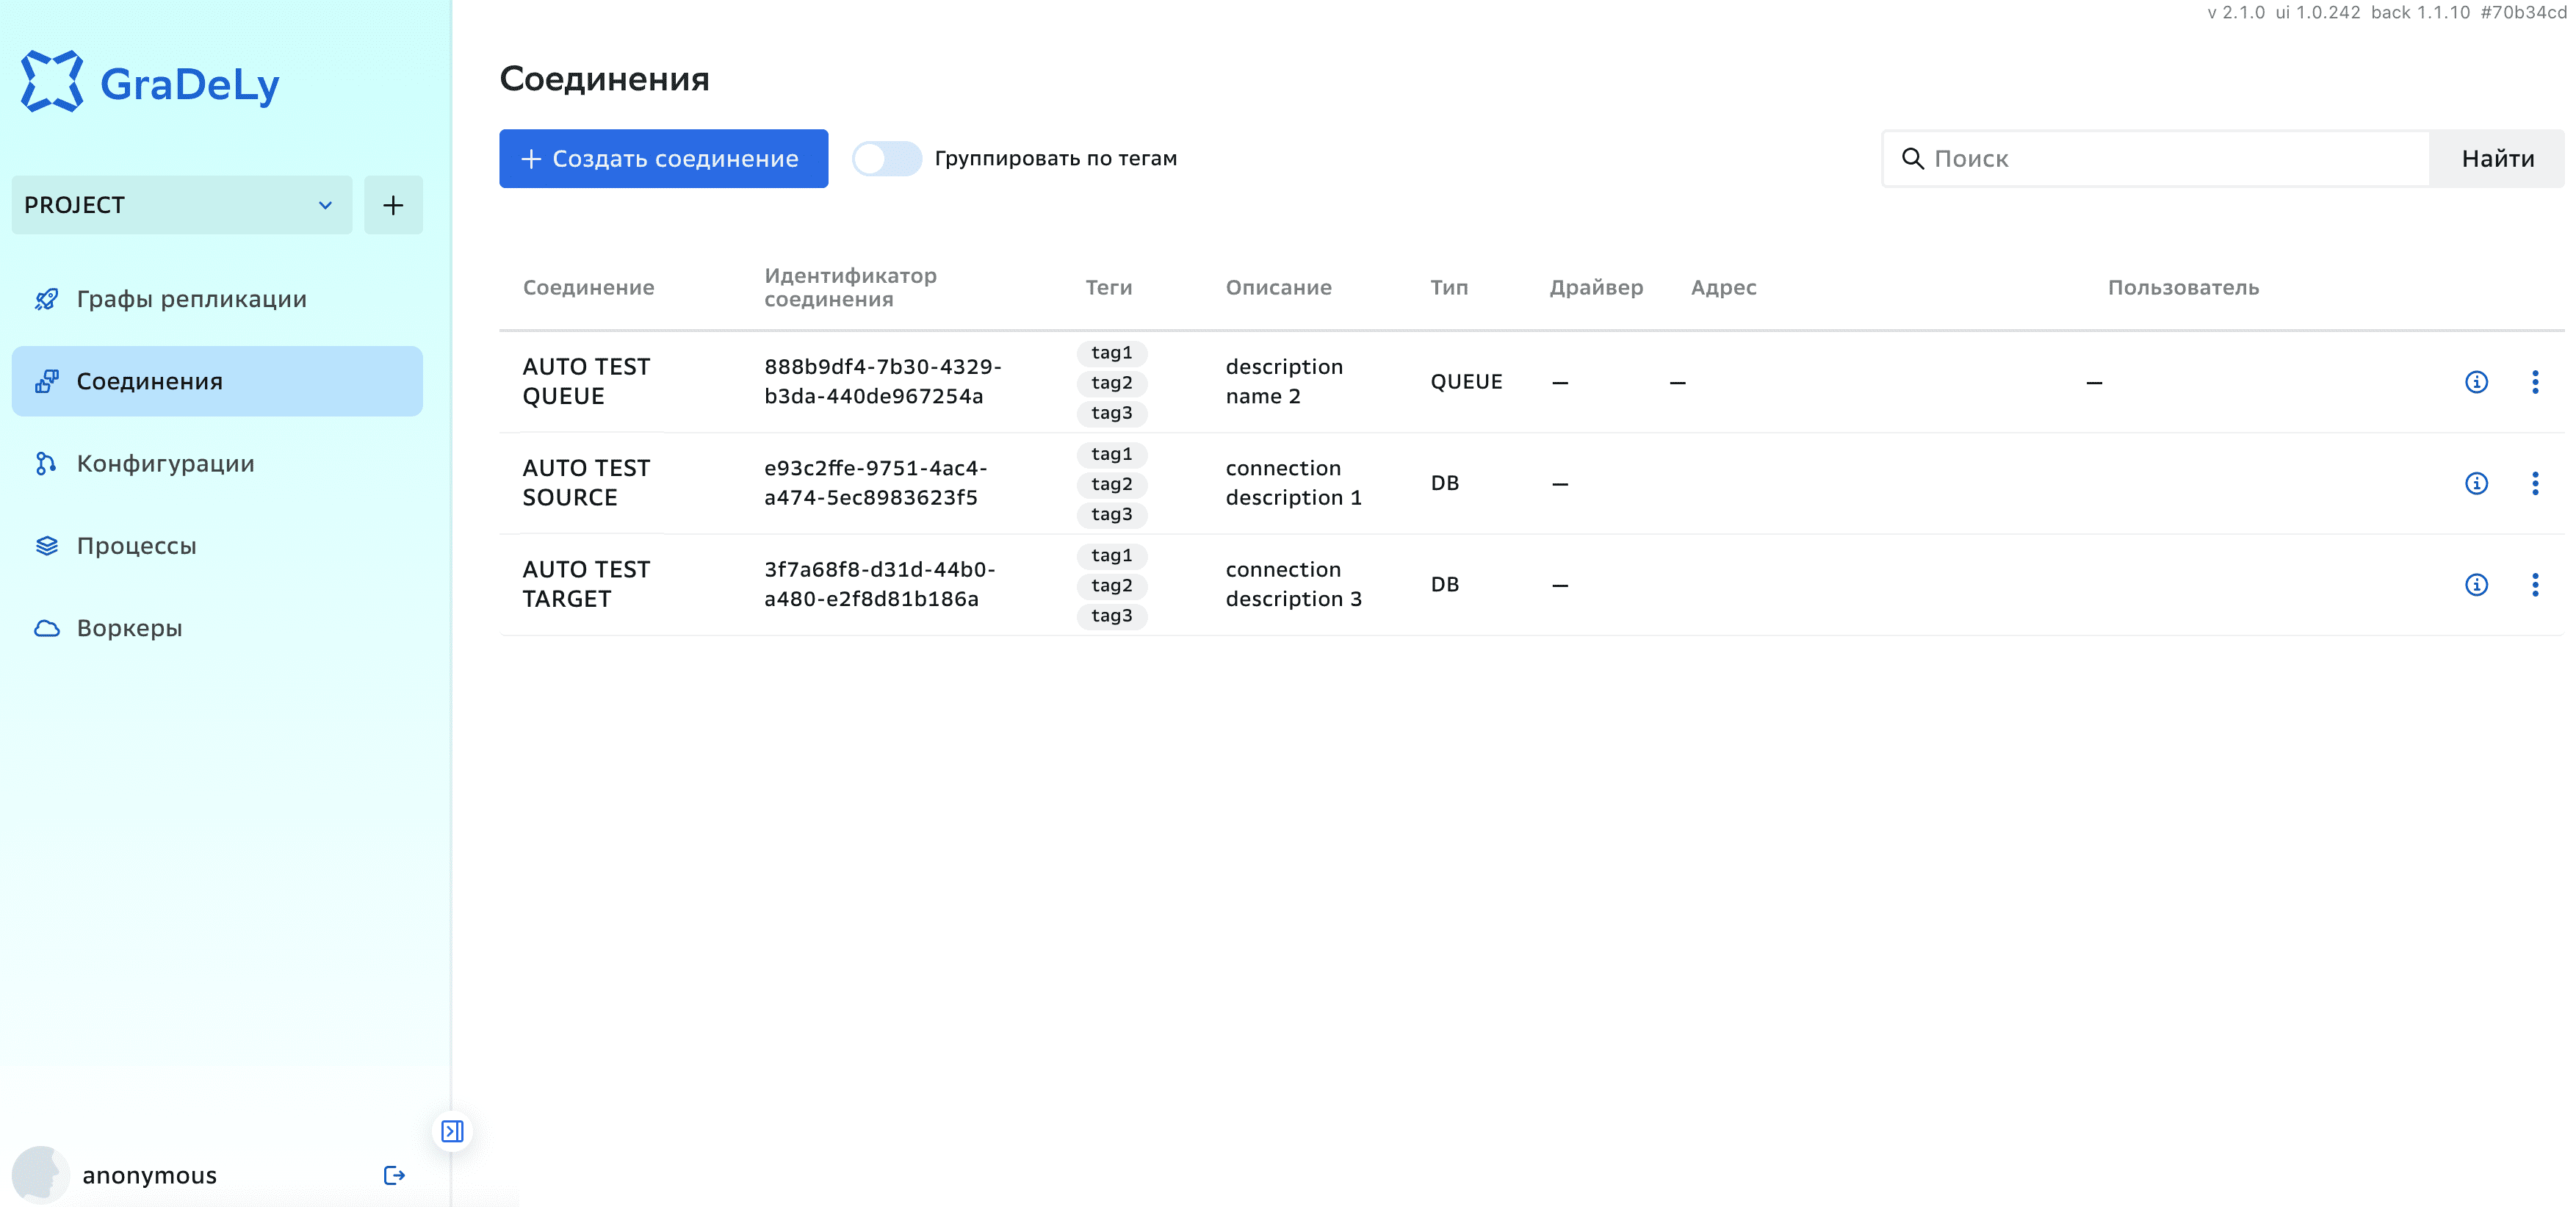Collapse the sidebar panel

tap(452, 1131)
